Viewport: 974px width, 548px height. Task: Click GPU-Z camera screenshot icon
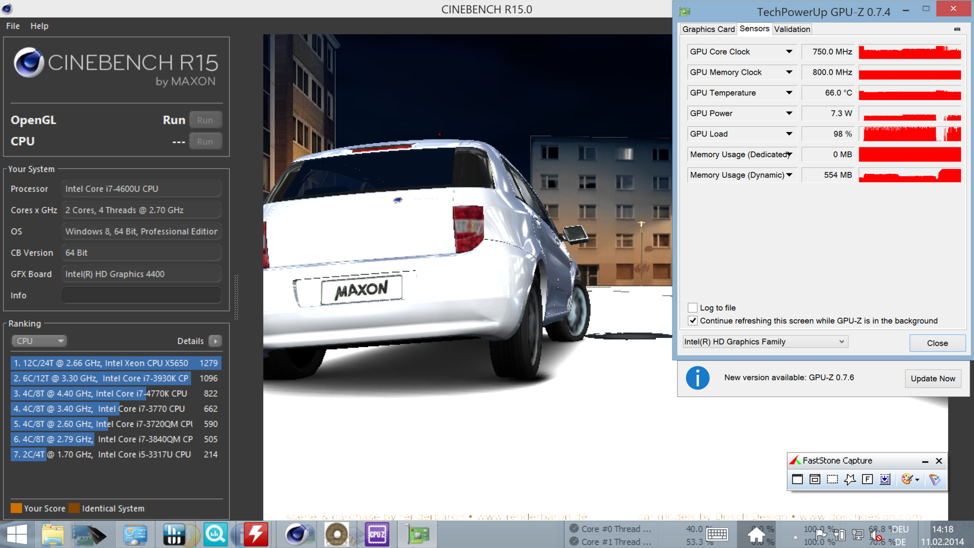point(957,29)
